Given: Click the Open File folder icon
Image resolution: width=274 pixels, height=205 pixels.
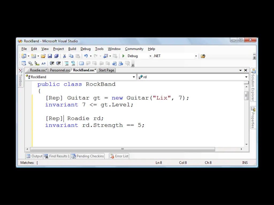Looking at the screenshot, I should point(43,56).
